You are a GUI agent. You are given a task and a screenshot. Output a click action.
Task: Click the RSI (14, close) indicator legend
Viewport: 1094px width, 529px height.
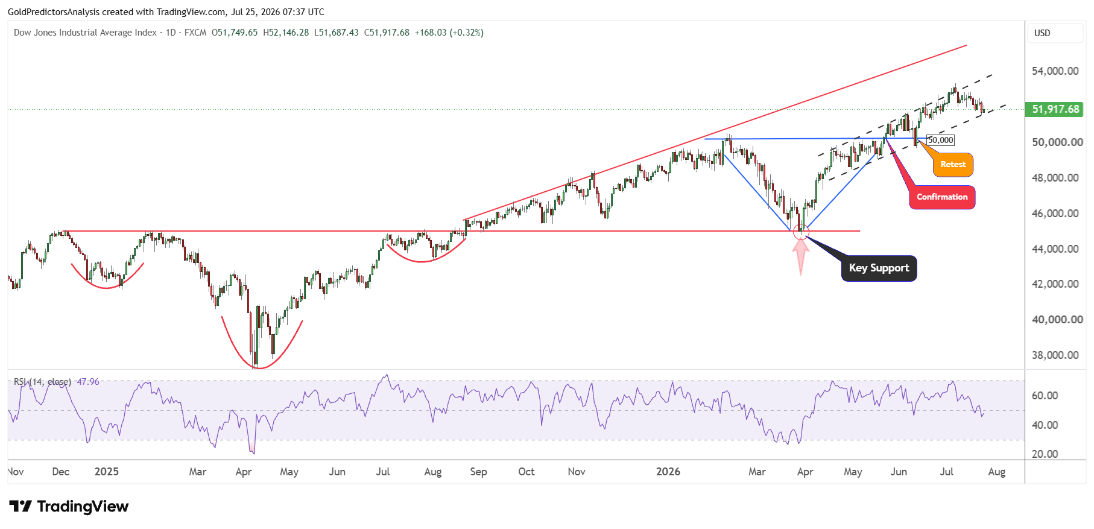42,382
